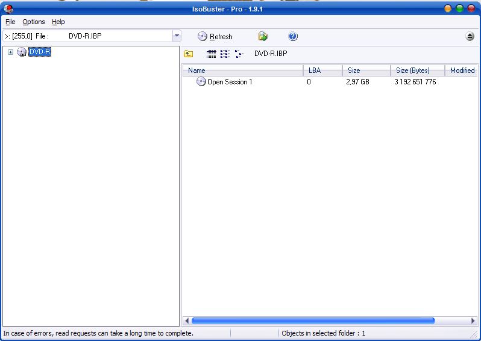This screenshot has width=481, height=341.
Task: Click the scroll right arrow
Action: point(473,321)
